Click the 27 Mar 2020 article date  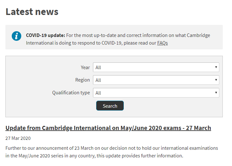[18, 138]
